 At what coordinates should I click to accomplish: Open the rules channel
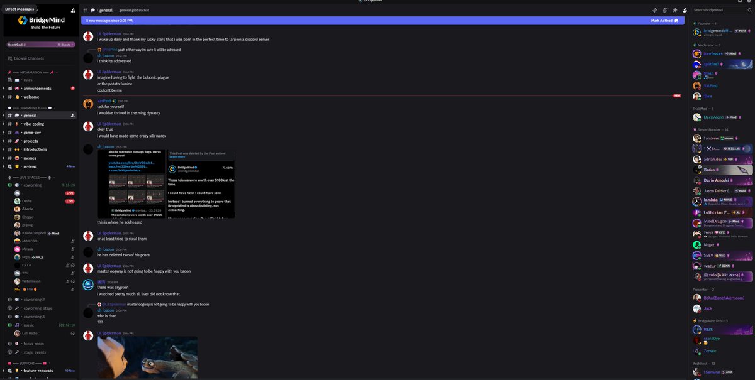tap(40, 80)
